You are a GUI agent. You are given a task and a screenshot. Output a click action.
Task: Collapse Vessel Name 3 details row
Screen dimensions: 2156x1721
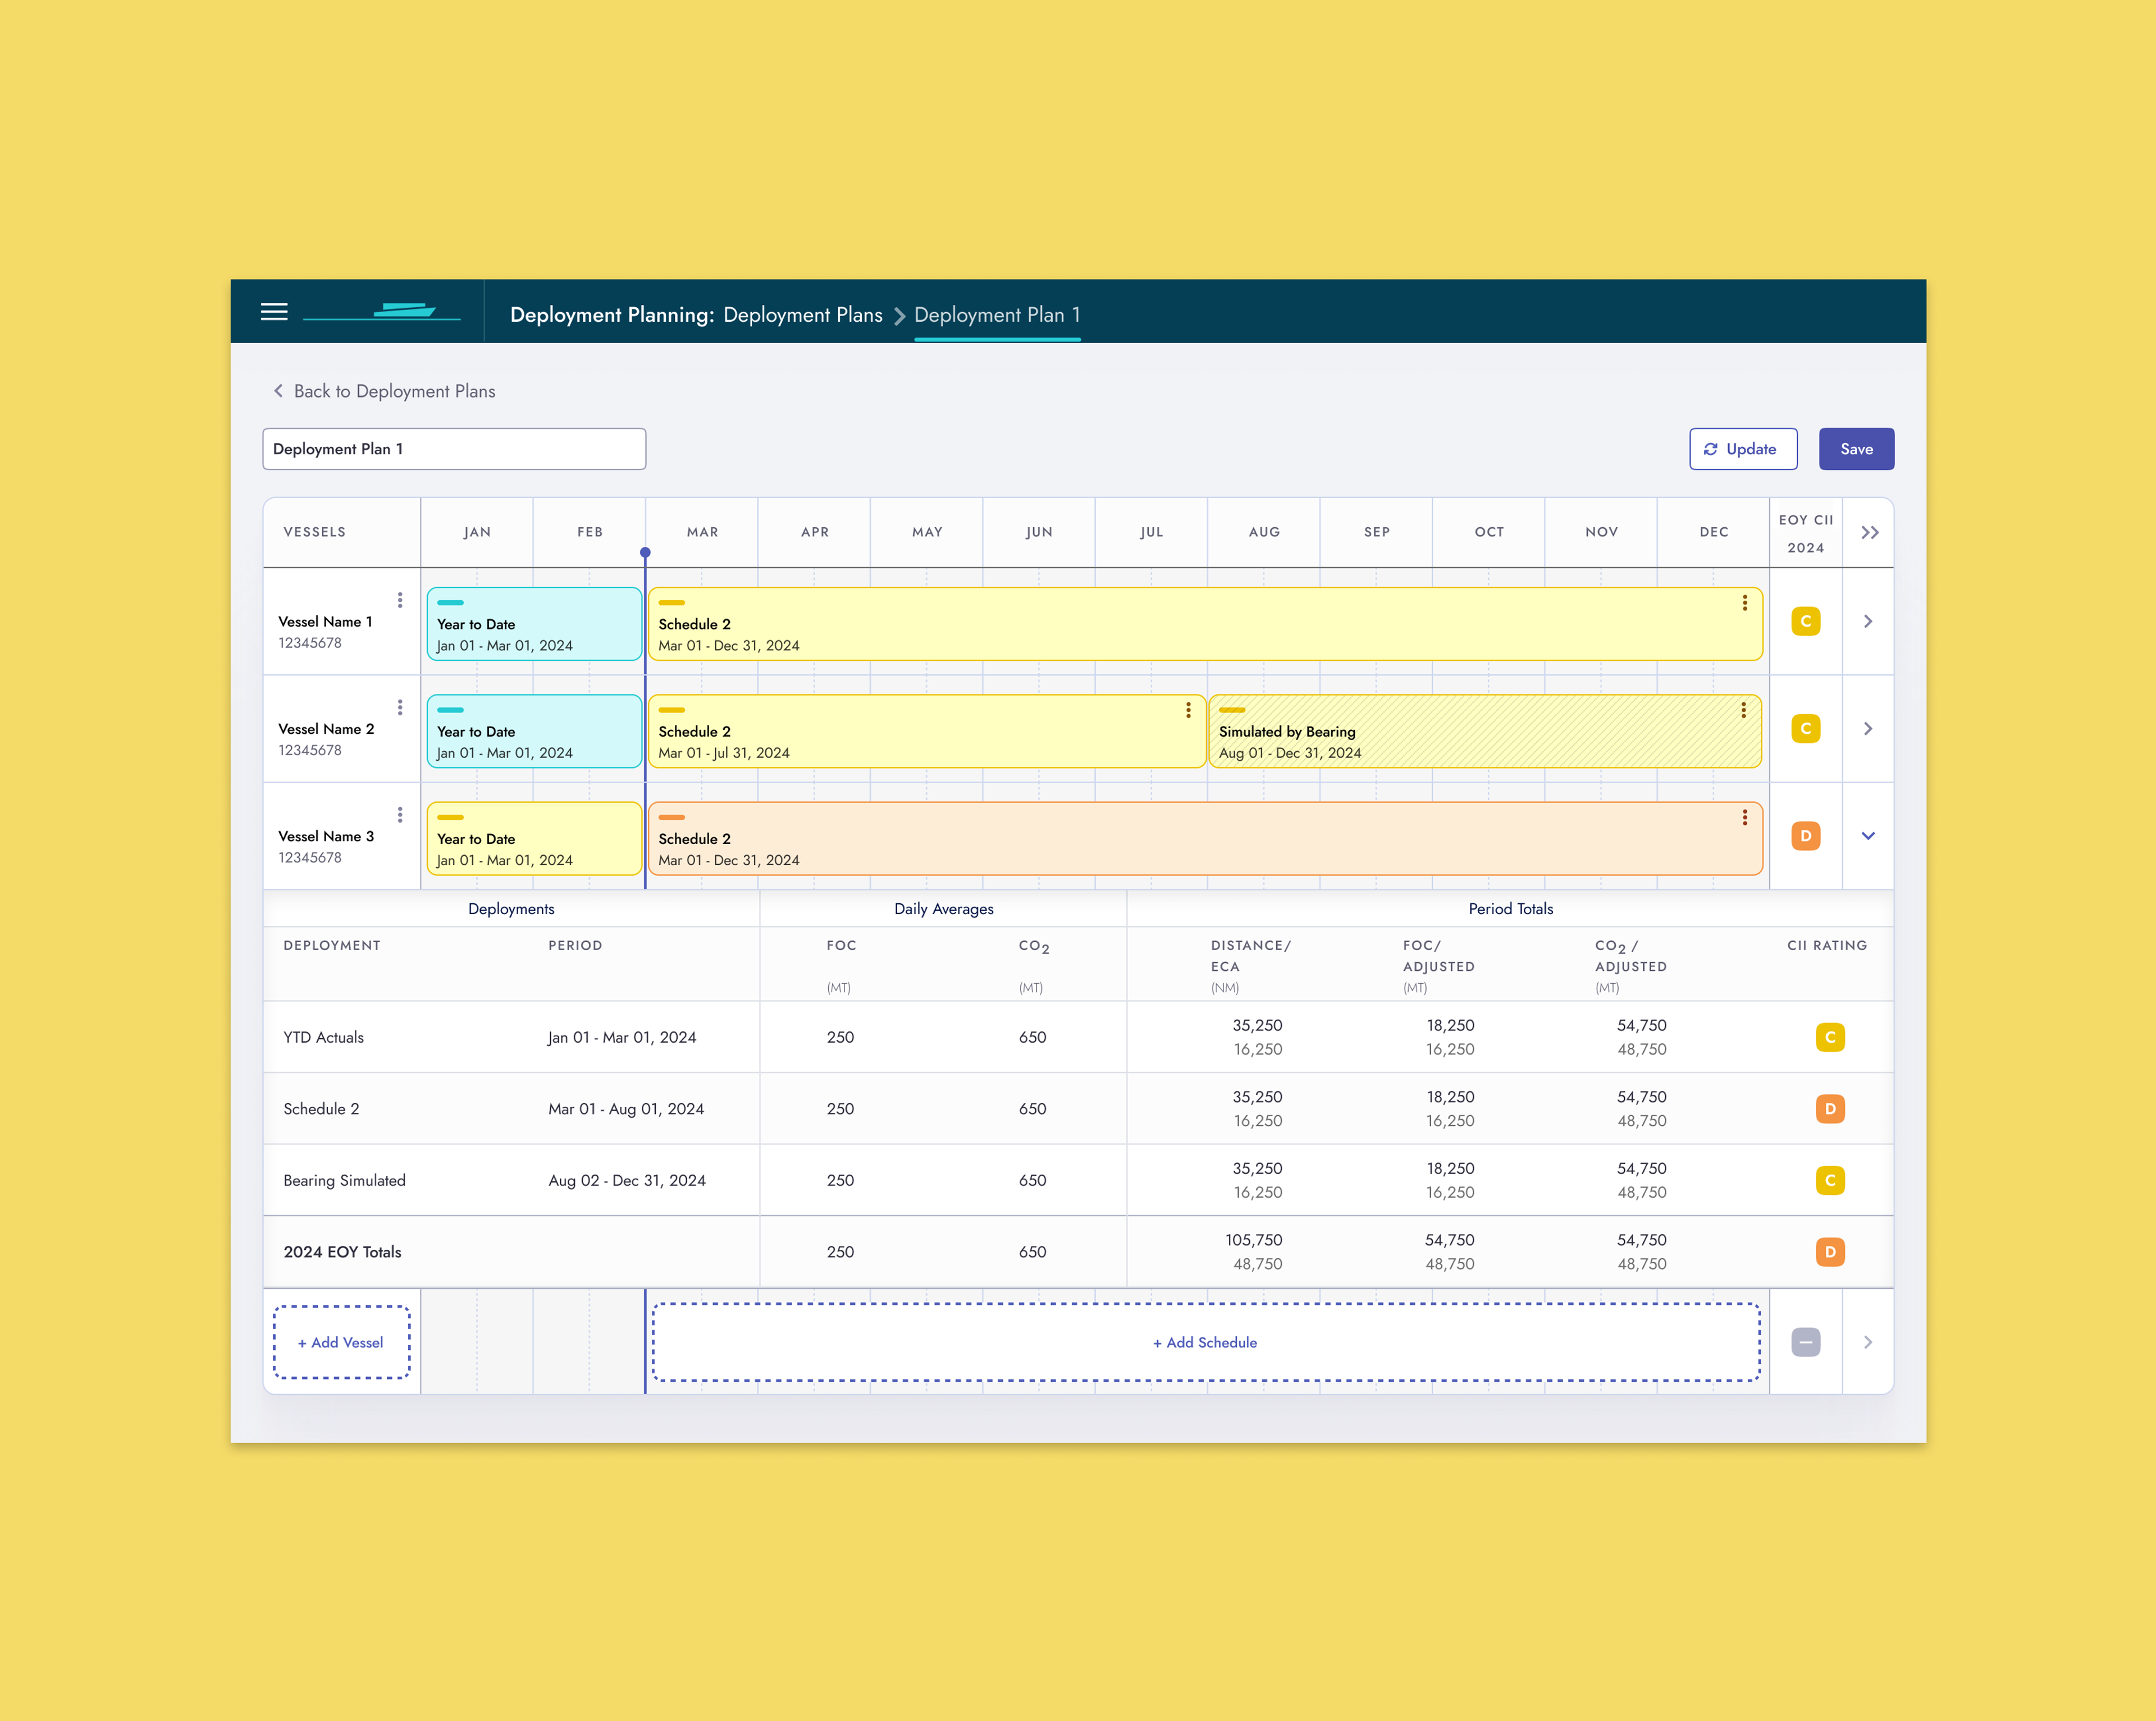[1867, 836]
